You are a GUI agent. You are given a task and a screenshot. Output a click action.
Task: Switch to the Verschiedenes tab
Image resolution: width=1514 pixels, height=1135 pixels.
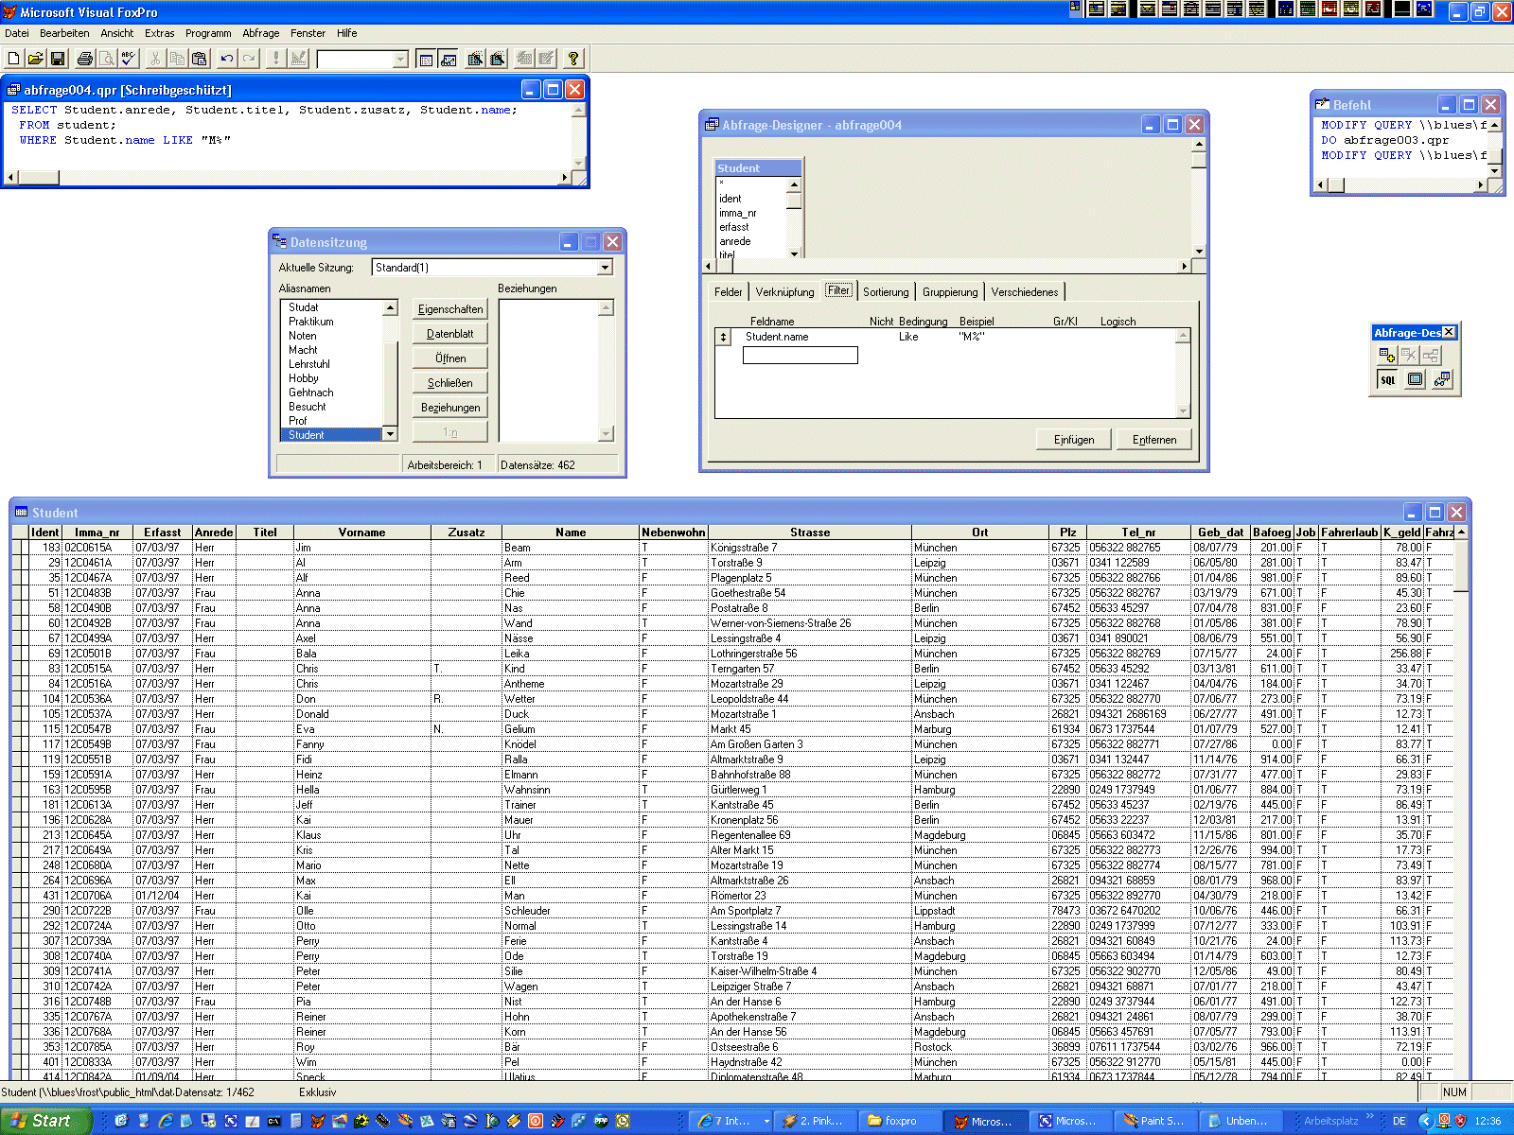tap(1025, 292)
